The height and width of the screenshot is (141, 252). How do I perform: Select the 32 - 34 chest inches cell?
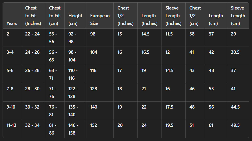pyautogui.click(x=33, y=129)
